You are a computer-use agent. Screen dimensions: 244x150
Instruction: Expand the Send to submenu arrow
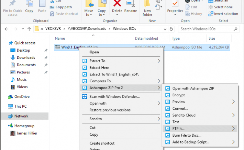[x=159, y=119]
